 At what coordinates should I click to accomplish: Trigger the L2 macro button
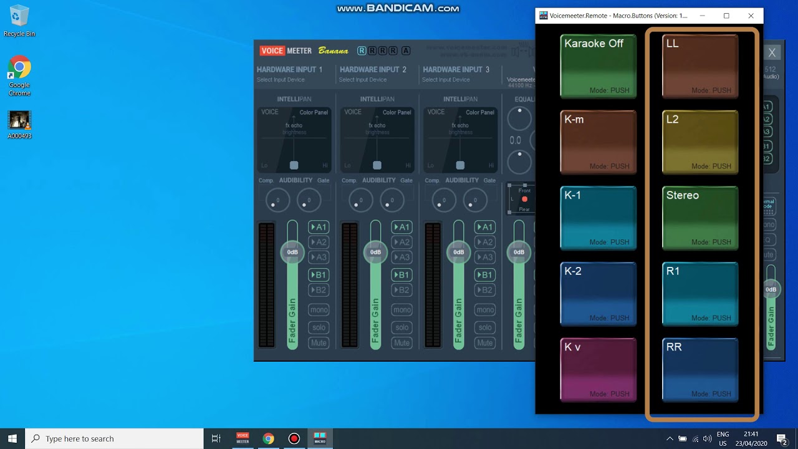pyautogui.click(x=700, y=143)
